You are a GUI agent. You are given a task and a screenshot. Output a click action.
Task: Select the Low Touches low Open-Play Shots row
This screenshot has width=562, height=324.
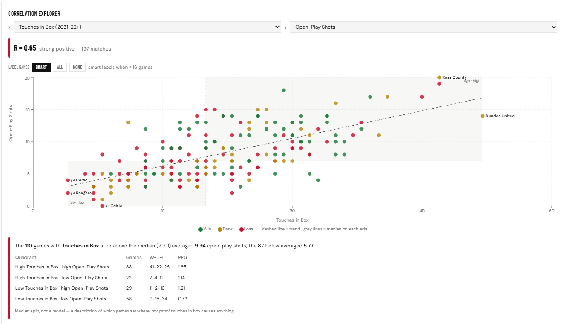pyautogui.click(x=101, y=299)
